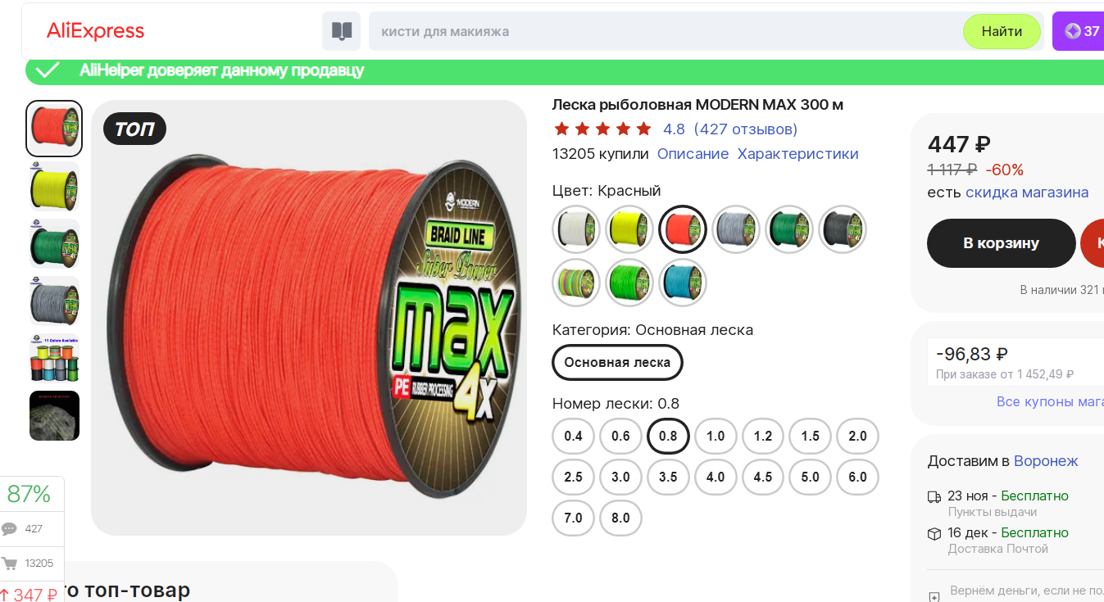This screenshot has height=602, width=1104.
Task: Click the five-star rating icons
Action: tap(602, 129)
